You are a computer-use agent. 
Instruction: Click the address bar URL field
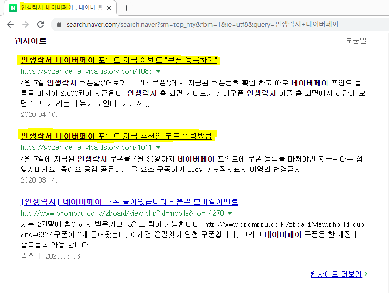click(x=202, y=24)
